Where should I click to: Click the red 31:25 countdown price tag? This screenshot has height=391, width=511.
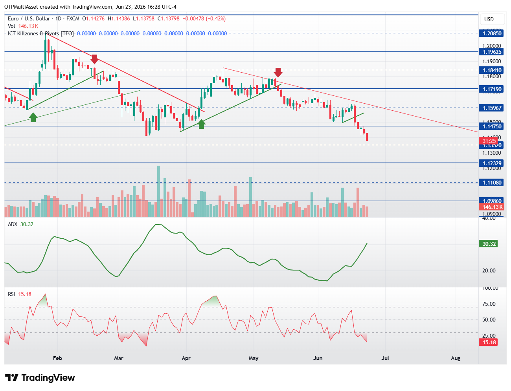click(x=489, y=141)
